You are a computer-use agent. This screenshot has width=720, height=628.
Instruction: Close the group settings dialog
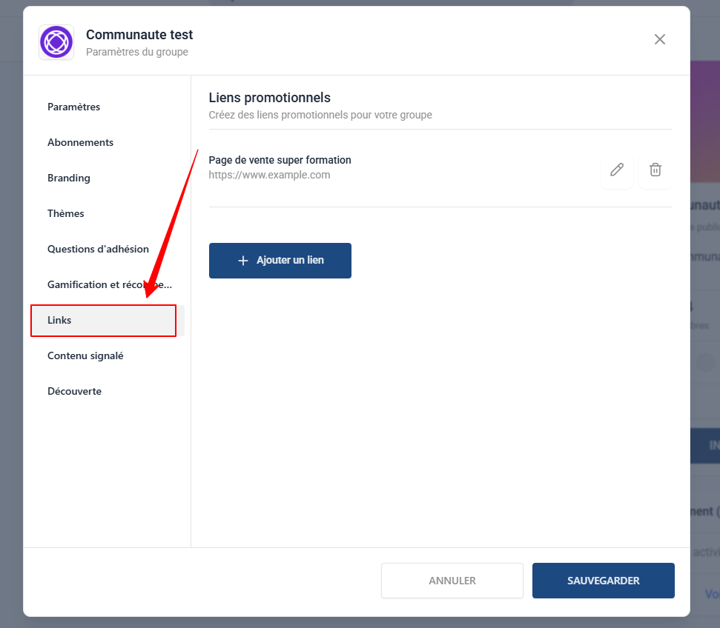pos(659,39)
